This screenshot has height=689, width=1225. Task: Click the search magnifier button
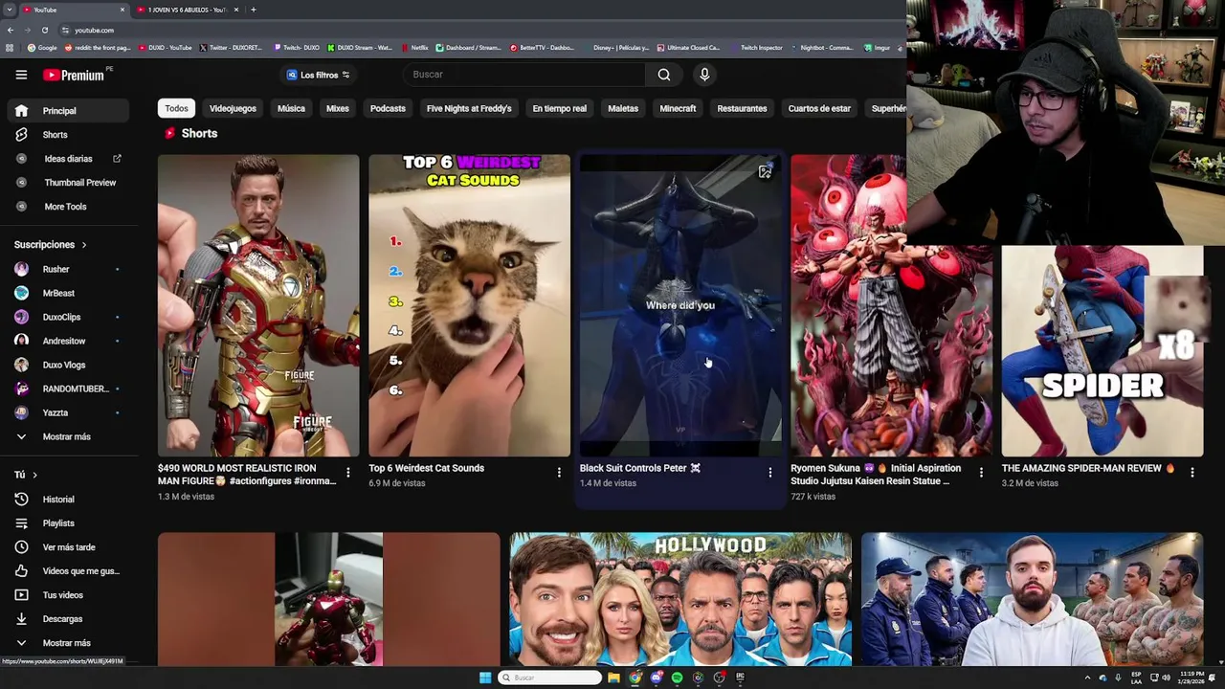point(664,75)
